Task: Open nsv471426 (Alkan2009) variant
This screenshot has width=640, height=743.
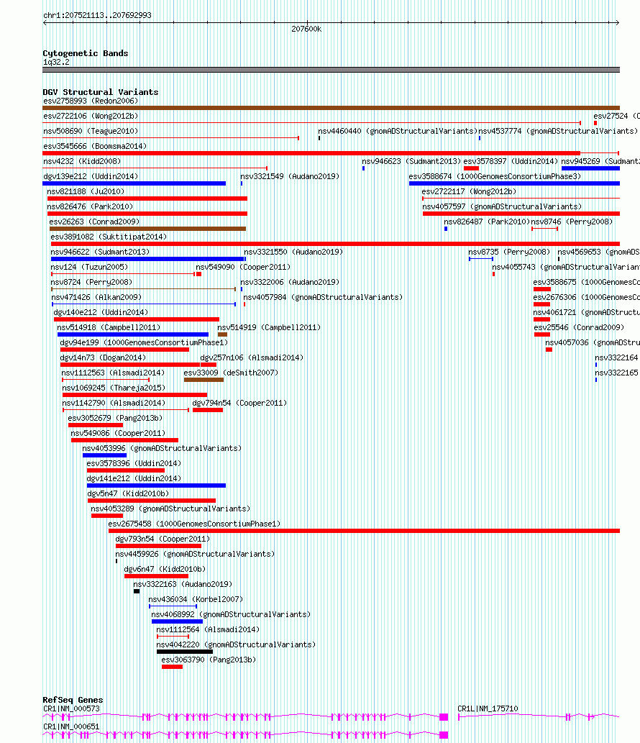Action: point(96,298)
